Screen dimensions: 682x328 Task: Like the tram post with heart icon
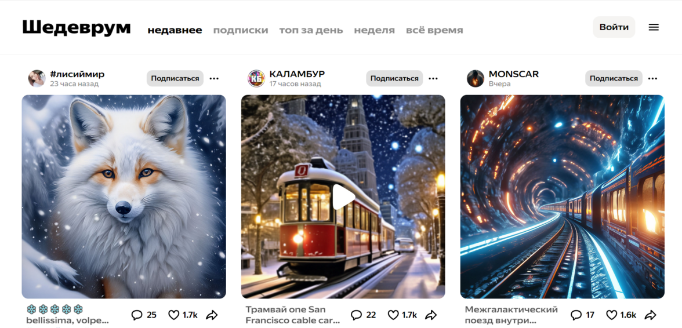click(402, 315)
